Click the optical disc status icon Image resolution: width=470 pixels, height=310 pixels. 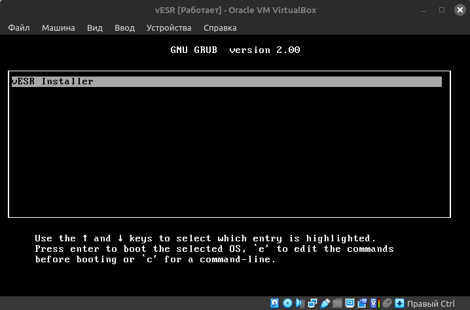tap(287, 303)
